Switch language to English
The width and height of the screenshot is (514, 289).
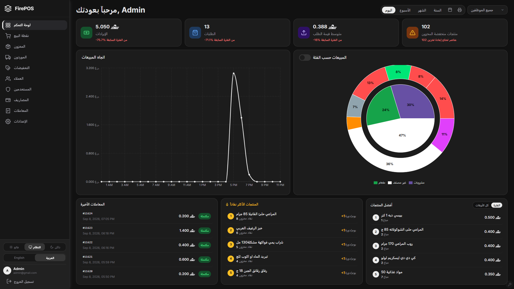[x=19, y=258]
